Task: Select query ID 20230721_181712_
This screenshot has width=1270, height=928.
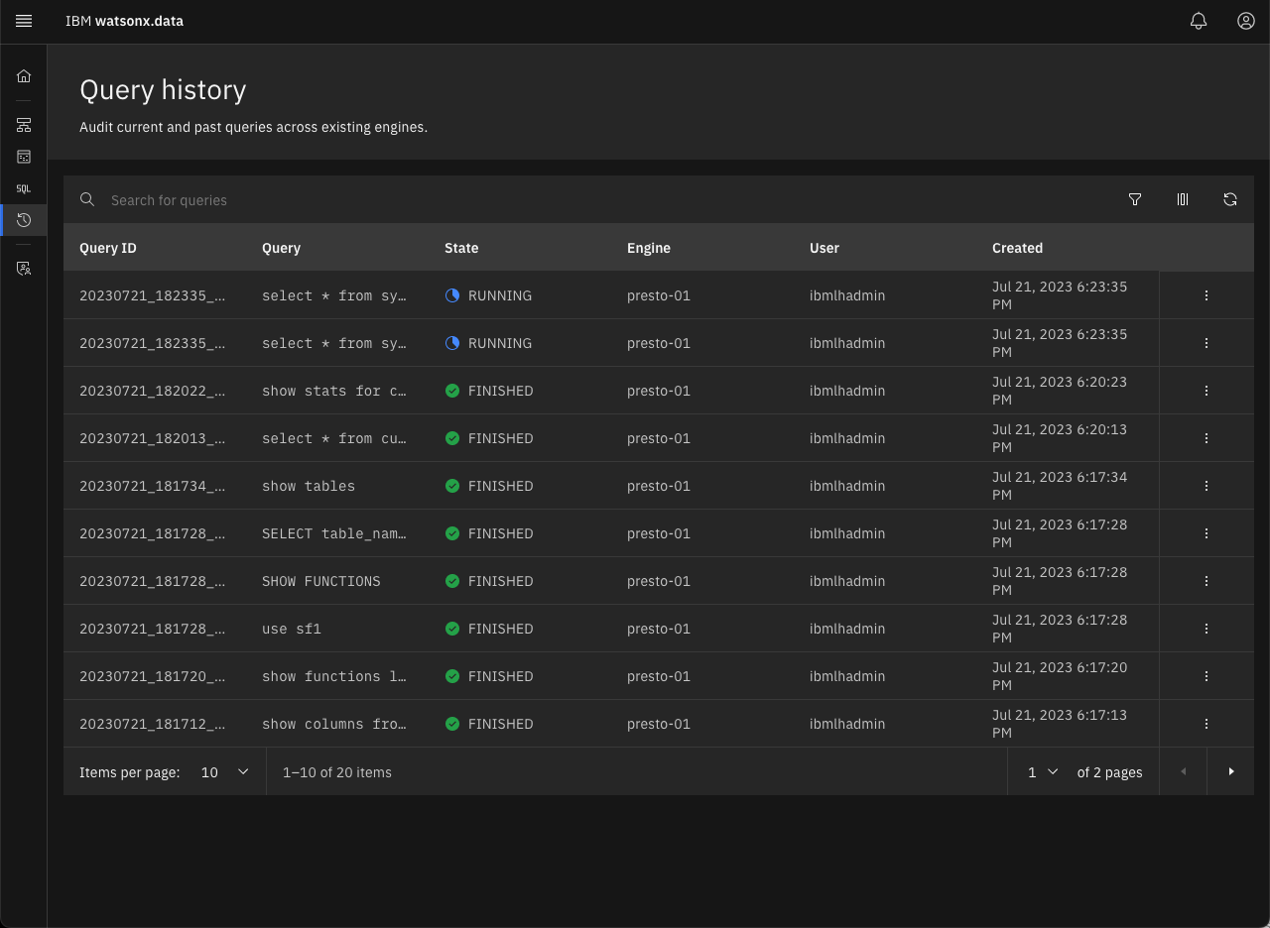Action: [153, 724]
